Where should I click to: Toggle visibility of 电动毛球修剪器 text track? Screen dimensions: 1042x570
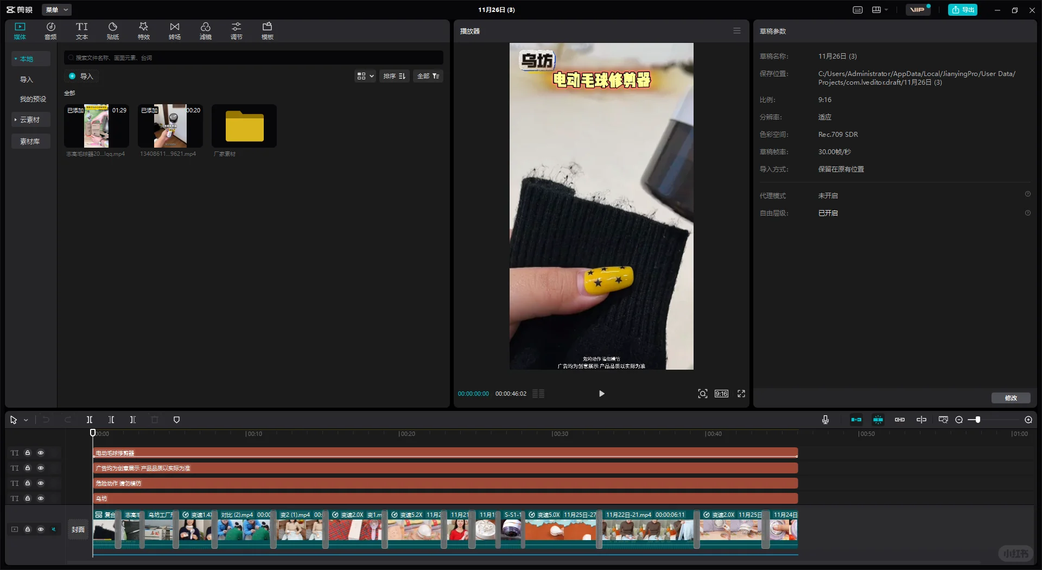(41, 453)
